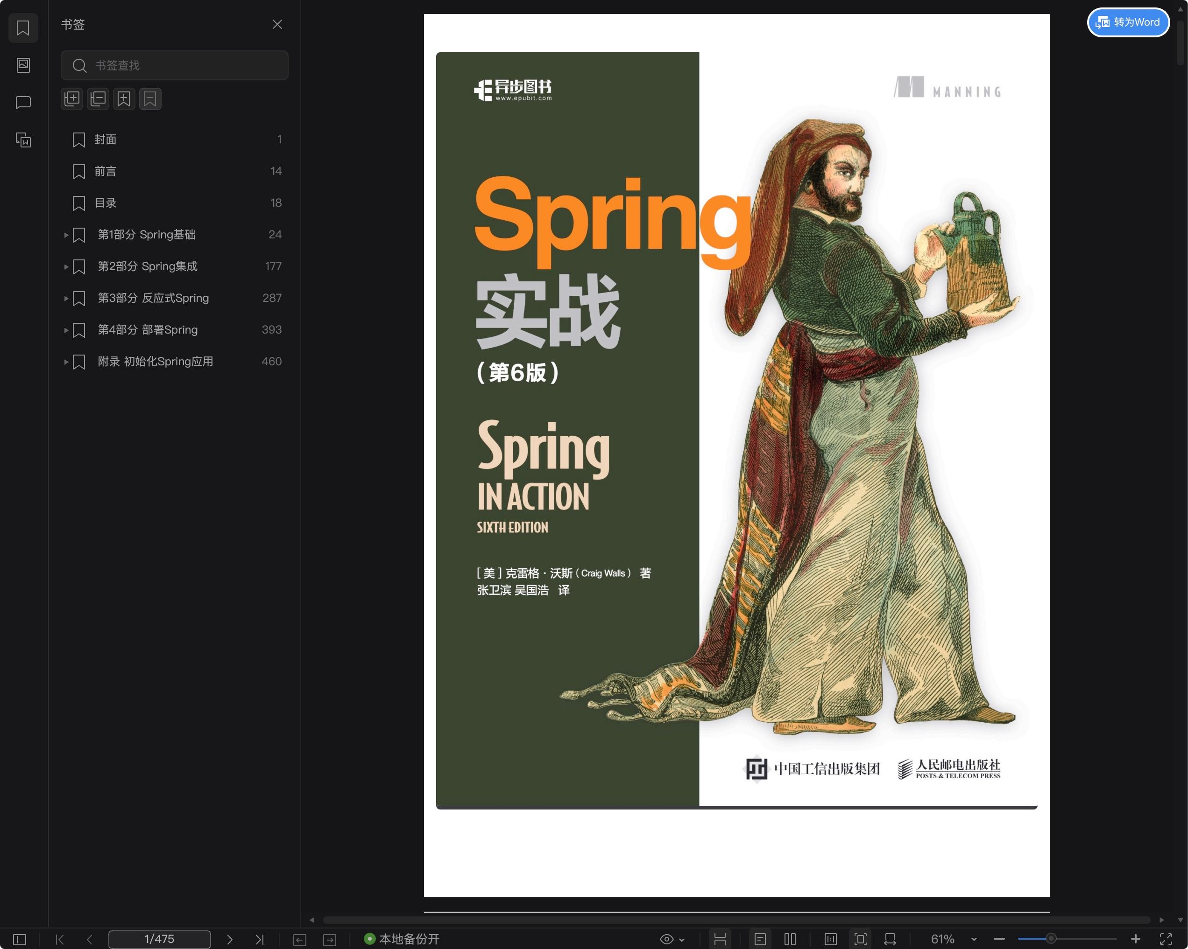Screen dimensions: 1188x949
Task: Go to the last page
Action: (260, 939)
